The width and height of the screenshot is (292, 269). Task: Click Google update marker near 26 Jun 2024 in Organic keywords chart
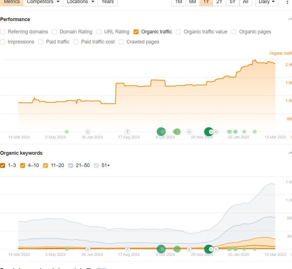click(88, 249)
